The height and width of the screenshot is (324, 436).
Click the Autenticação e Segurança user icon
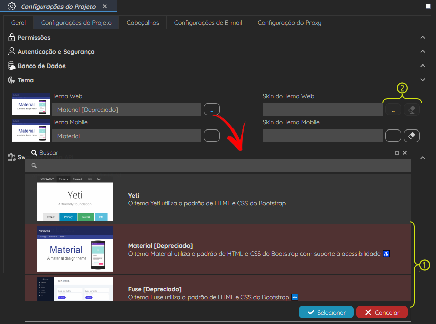tap(12, 51)
